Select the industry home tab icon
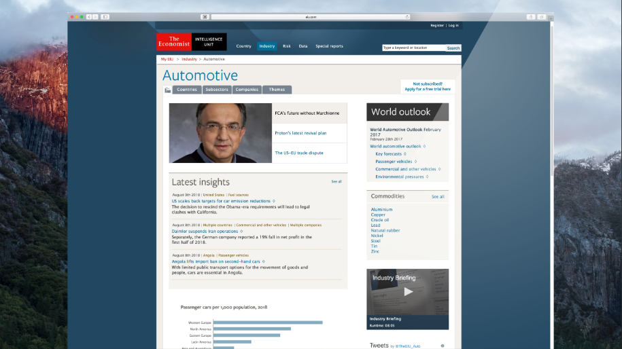Viewport: 622px width, 349px height. point(168,90)
